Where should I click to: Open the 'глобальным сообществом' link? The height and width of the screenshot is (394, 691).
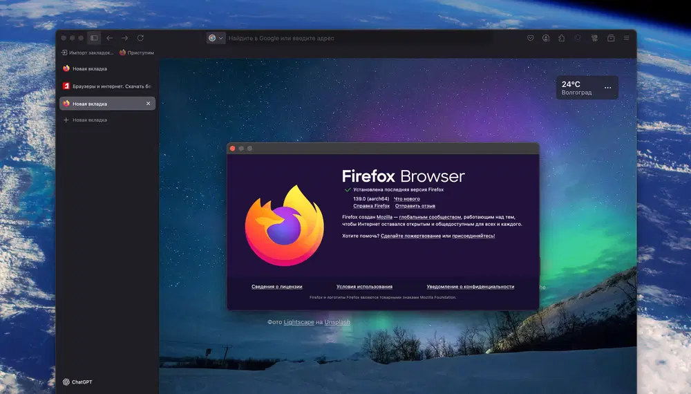point(430,217)
